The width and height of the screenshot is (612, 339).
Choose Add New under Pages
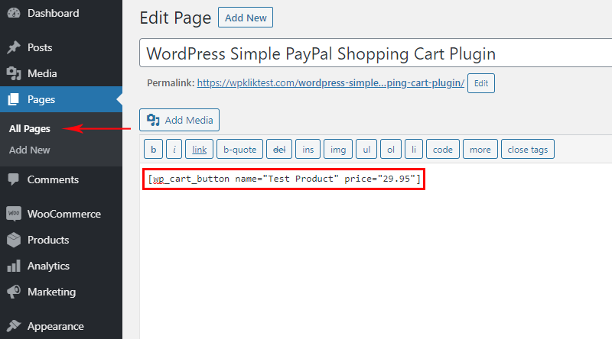coord(30,150)
